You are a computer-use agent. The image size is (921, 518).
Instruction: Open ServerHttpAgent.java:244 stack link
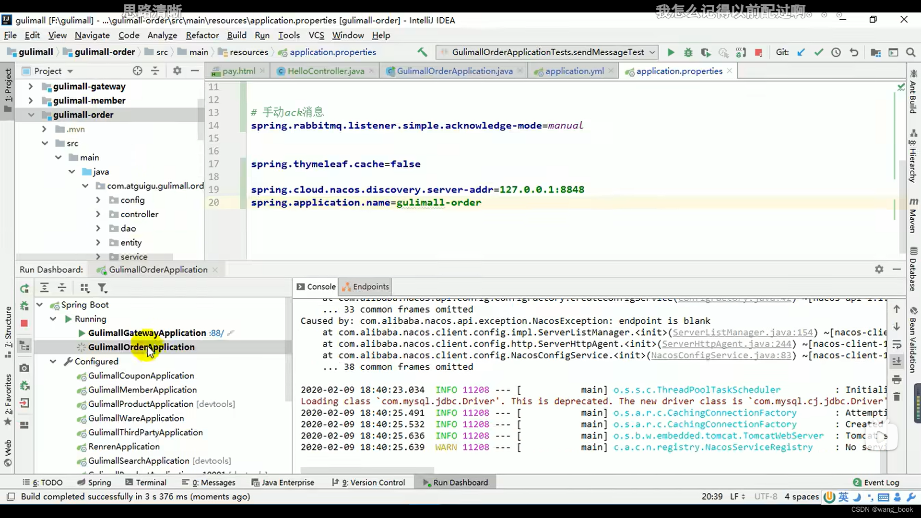tap(726, 344)
